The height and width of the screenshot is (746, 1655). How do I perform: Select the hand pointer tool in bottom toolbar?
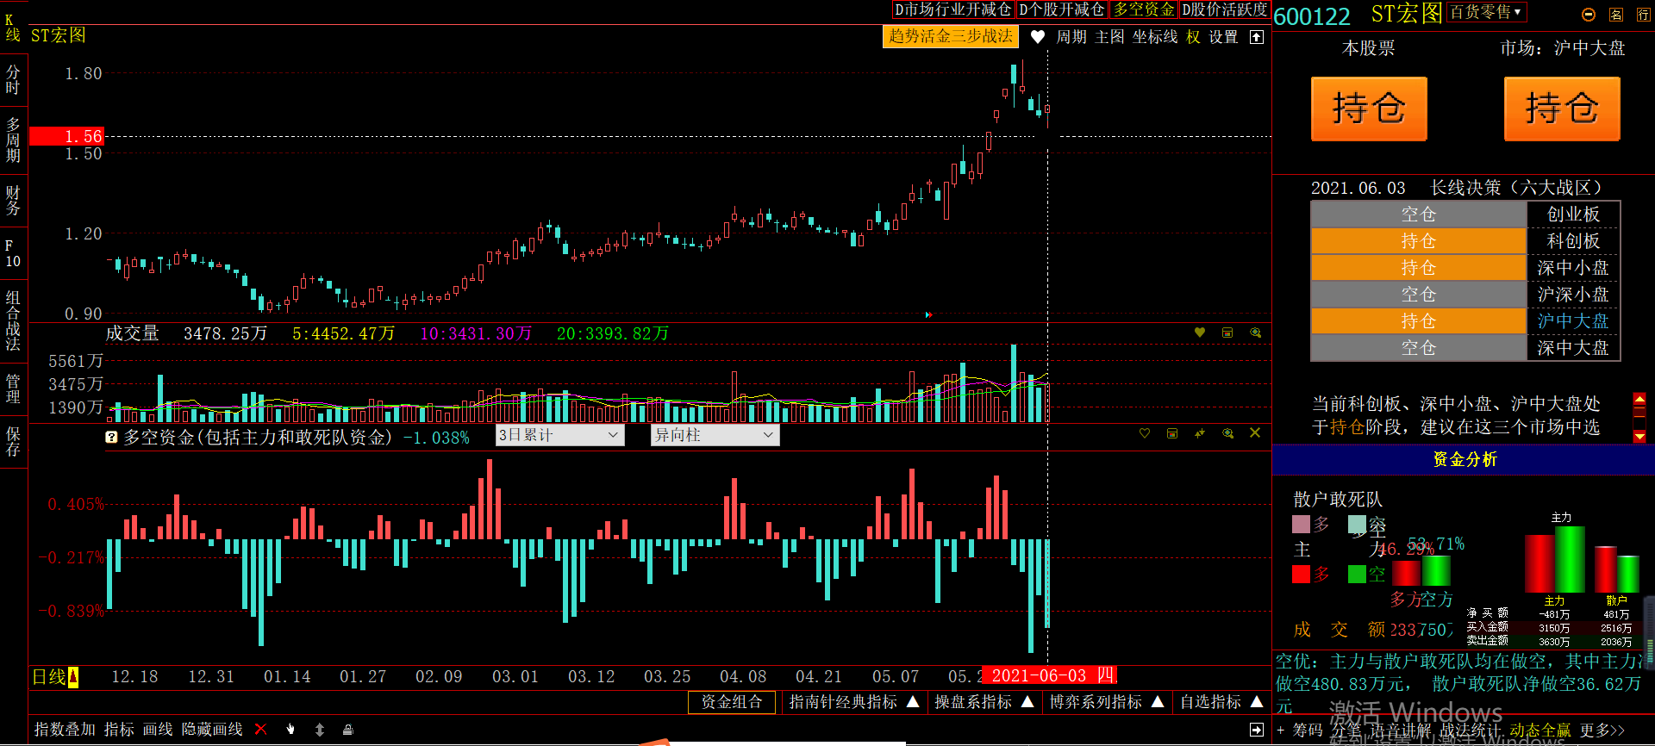click(x=290, y=729)
